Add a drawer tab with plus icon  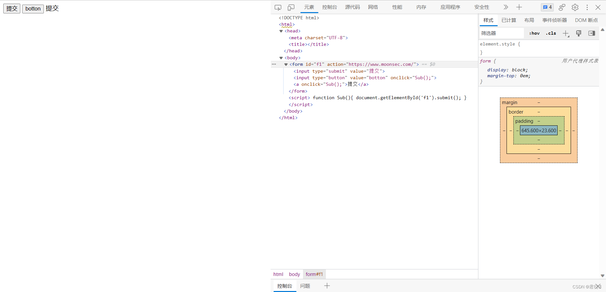click(x=327, y=286)
